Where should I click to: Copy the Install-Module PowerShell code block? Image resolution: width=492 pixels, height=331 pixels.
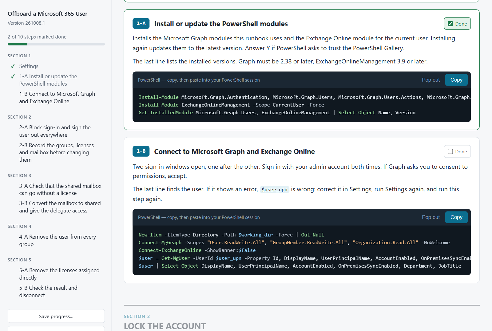[456, 80]
